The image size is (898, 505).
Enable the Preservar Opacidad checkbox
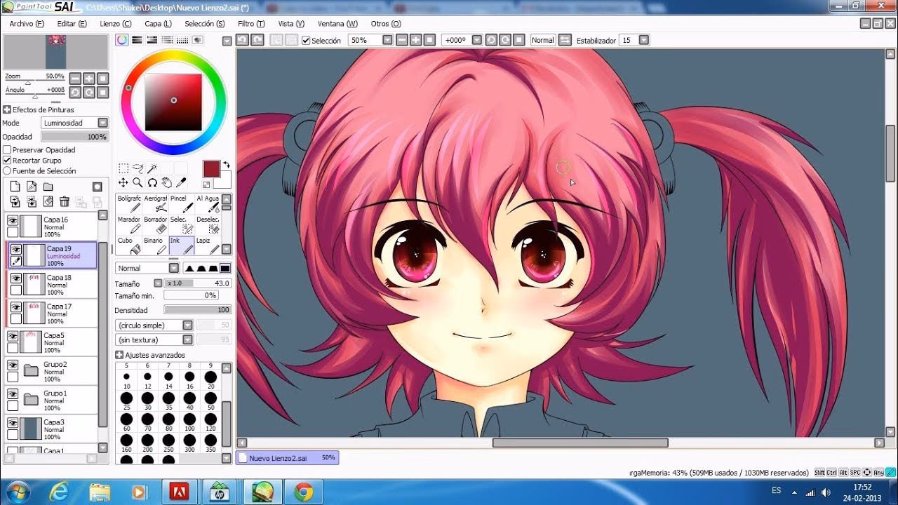(6, 149)
